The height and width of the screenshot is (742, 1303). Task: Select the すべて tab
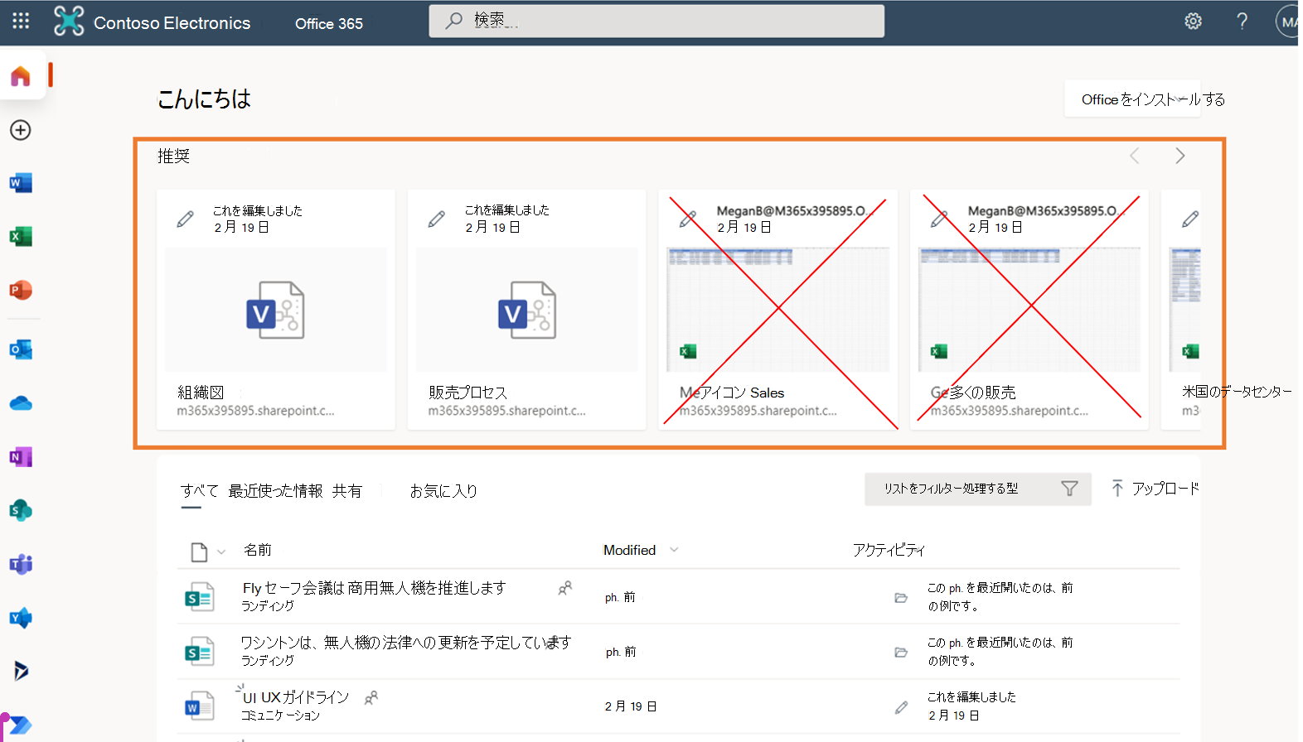(x=200, y=491)
